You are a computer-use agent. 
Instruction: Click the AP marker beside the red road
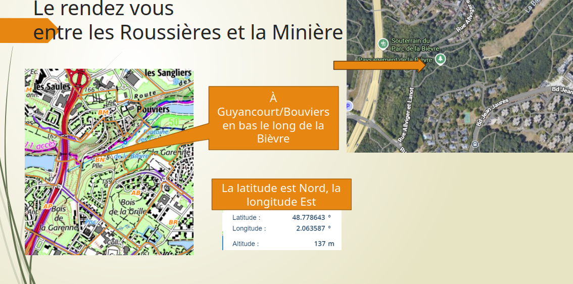tap(48, 206)
